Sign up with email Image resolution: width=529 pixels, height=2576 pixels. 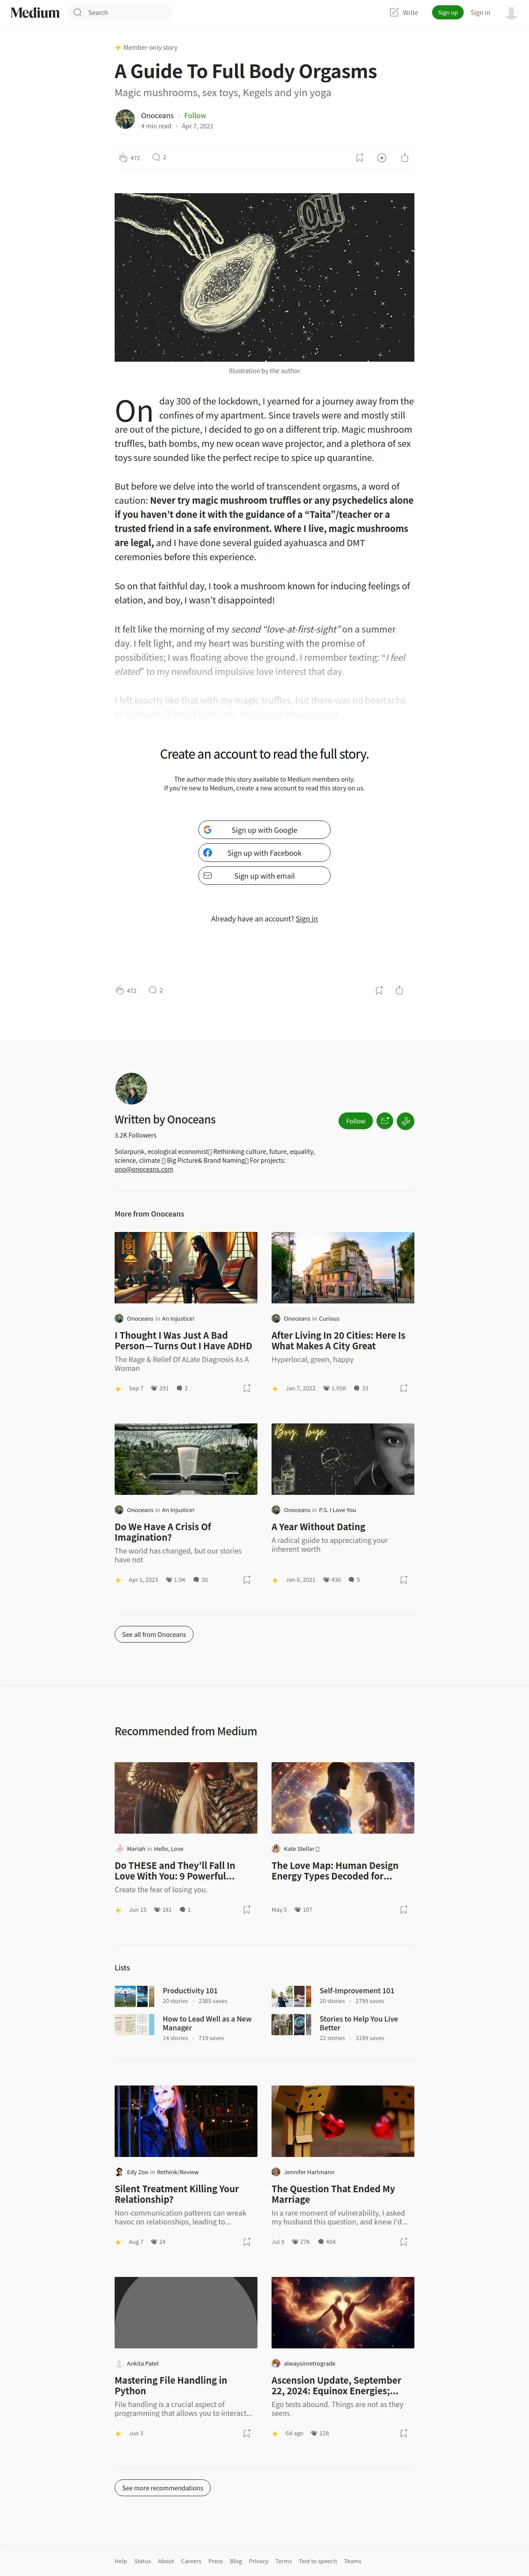point(264,876)
